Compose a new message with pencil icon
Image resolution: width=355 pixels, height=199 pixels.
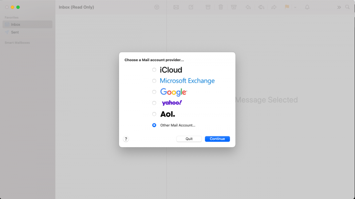click(191, 7)
